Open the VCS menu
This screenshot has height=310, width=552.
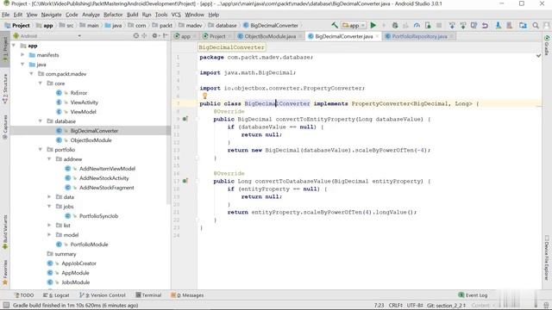tap(176, 15)
